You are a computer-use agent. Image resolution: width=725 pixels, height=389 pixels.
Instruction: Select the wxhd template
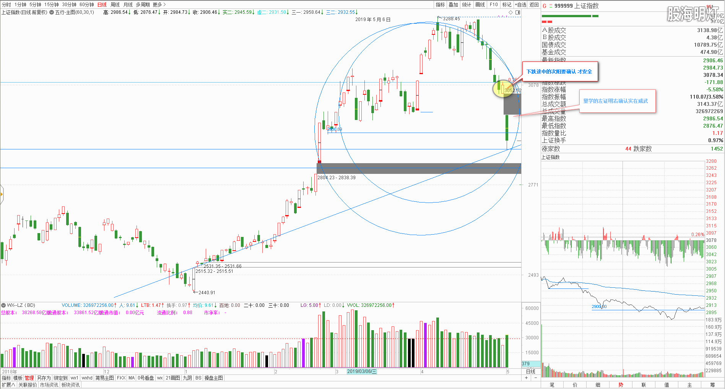tap(87, 378)
